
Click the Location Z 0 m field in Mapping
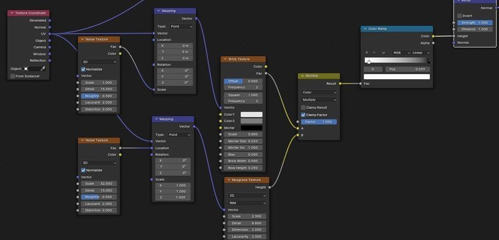point(175,58)
